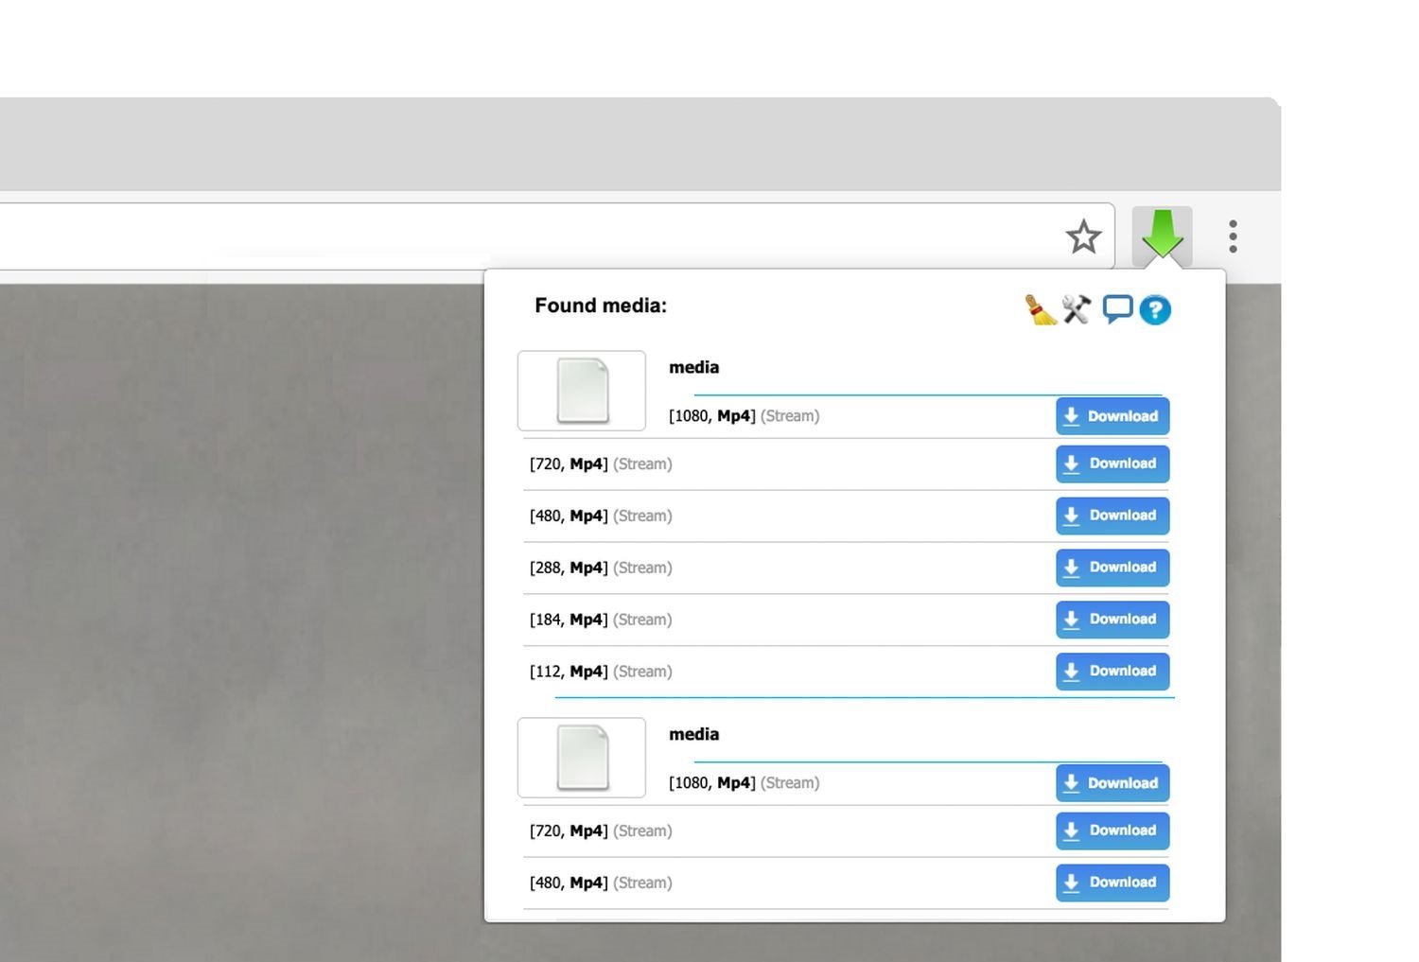The height and width of the screenshot is (962, 1419).
Task: Open help with the question mark icon
Action: pos(1155,310)
